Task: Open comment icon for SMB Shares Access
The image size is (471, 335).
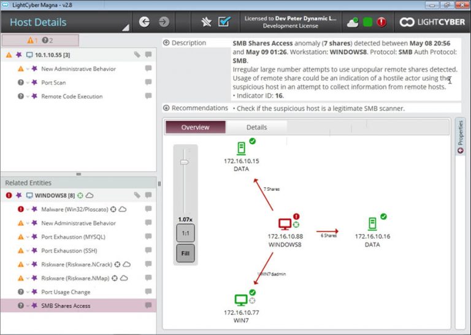Action: pyautogui.click(x=148, y=306)
